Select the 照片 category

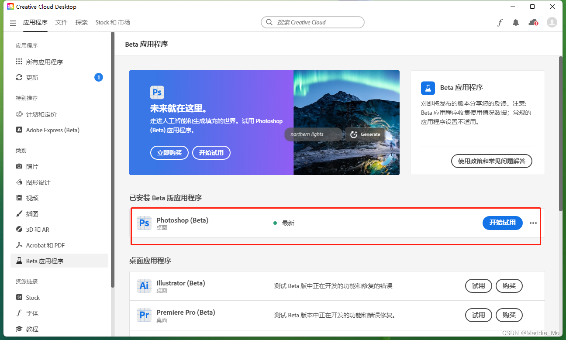tap(59, 167)
